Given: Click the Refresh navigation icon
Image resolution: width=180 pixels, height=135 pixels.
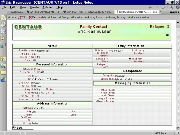Looking at the screenshot, I should click(167, 7).
